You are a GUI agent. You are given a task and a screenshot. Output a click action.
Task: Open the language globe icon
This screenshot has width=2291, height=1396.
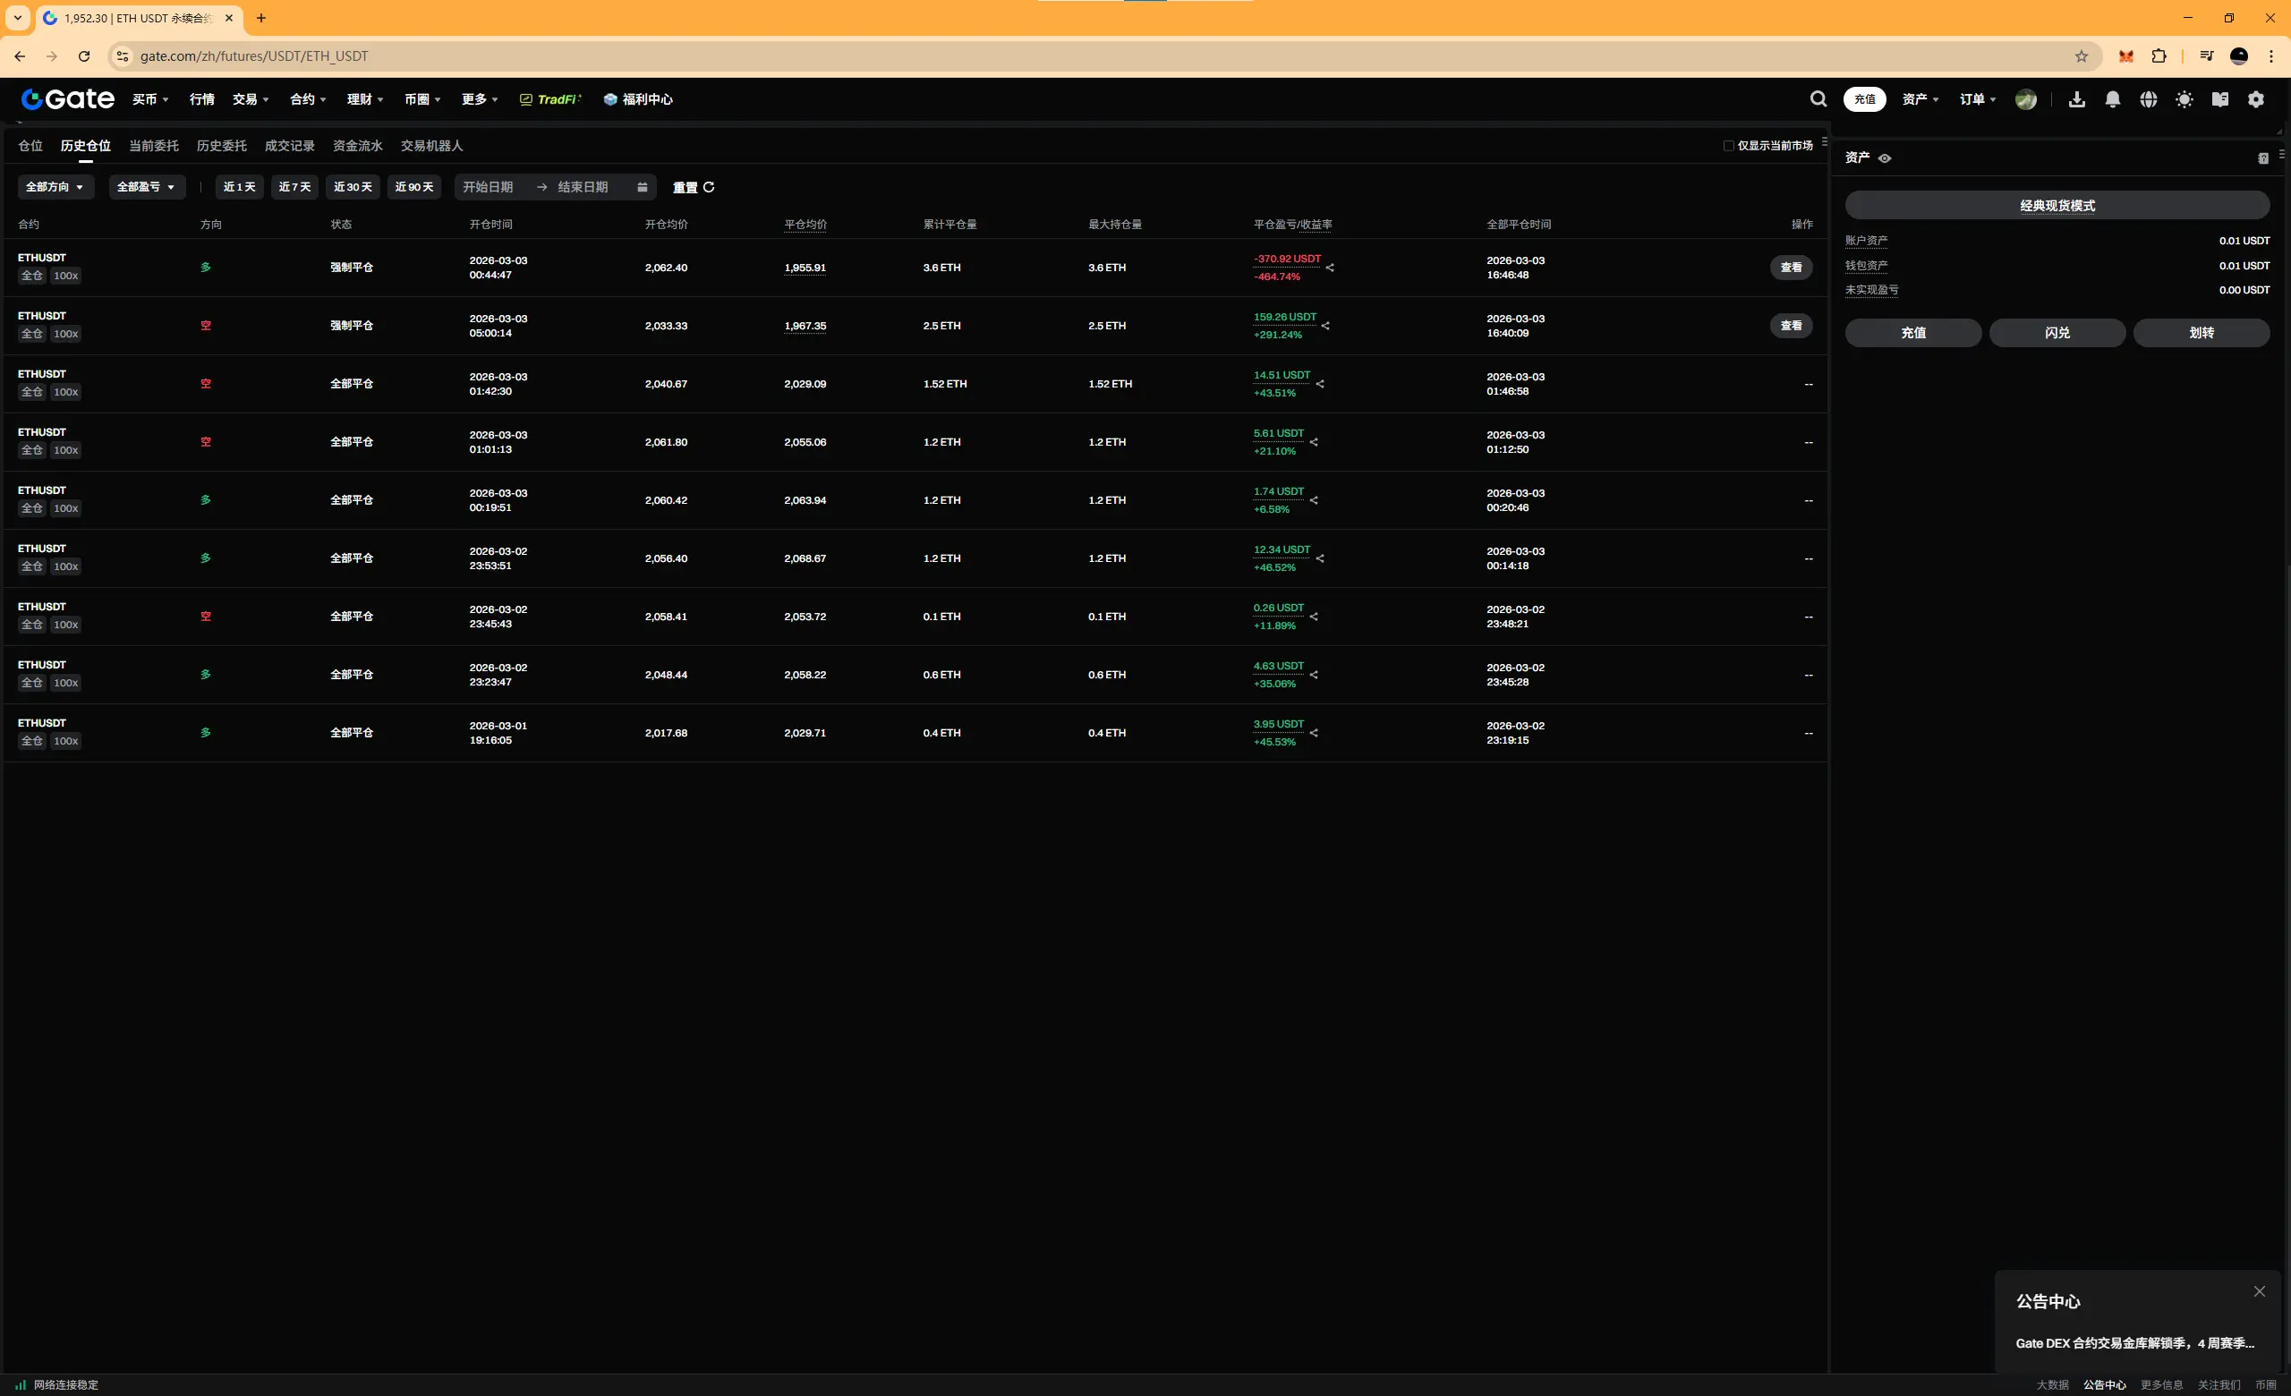2148,98
